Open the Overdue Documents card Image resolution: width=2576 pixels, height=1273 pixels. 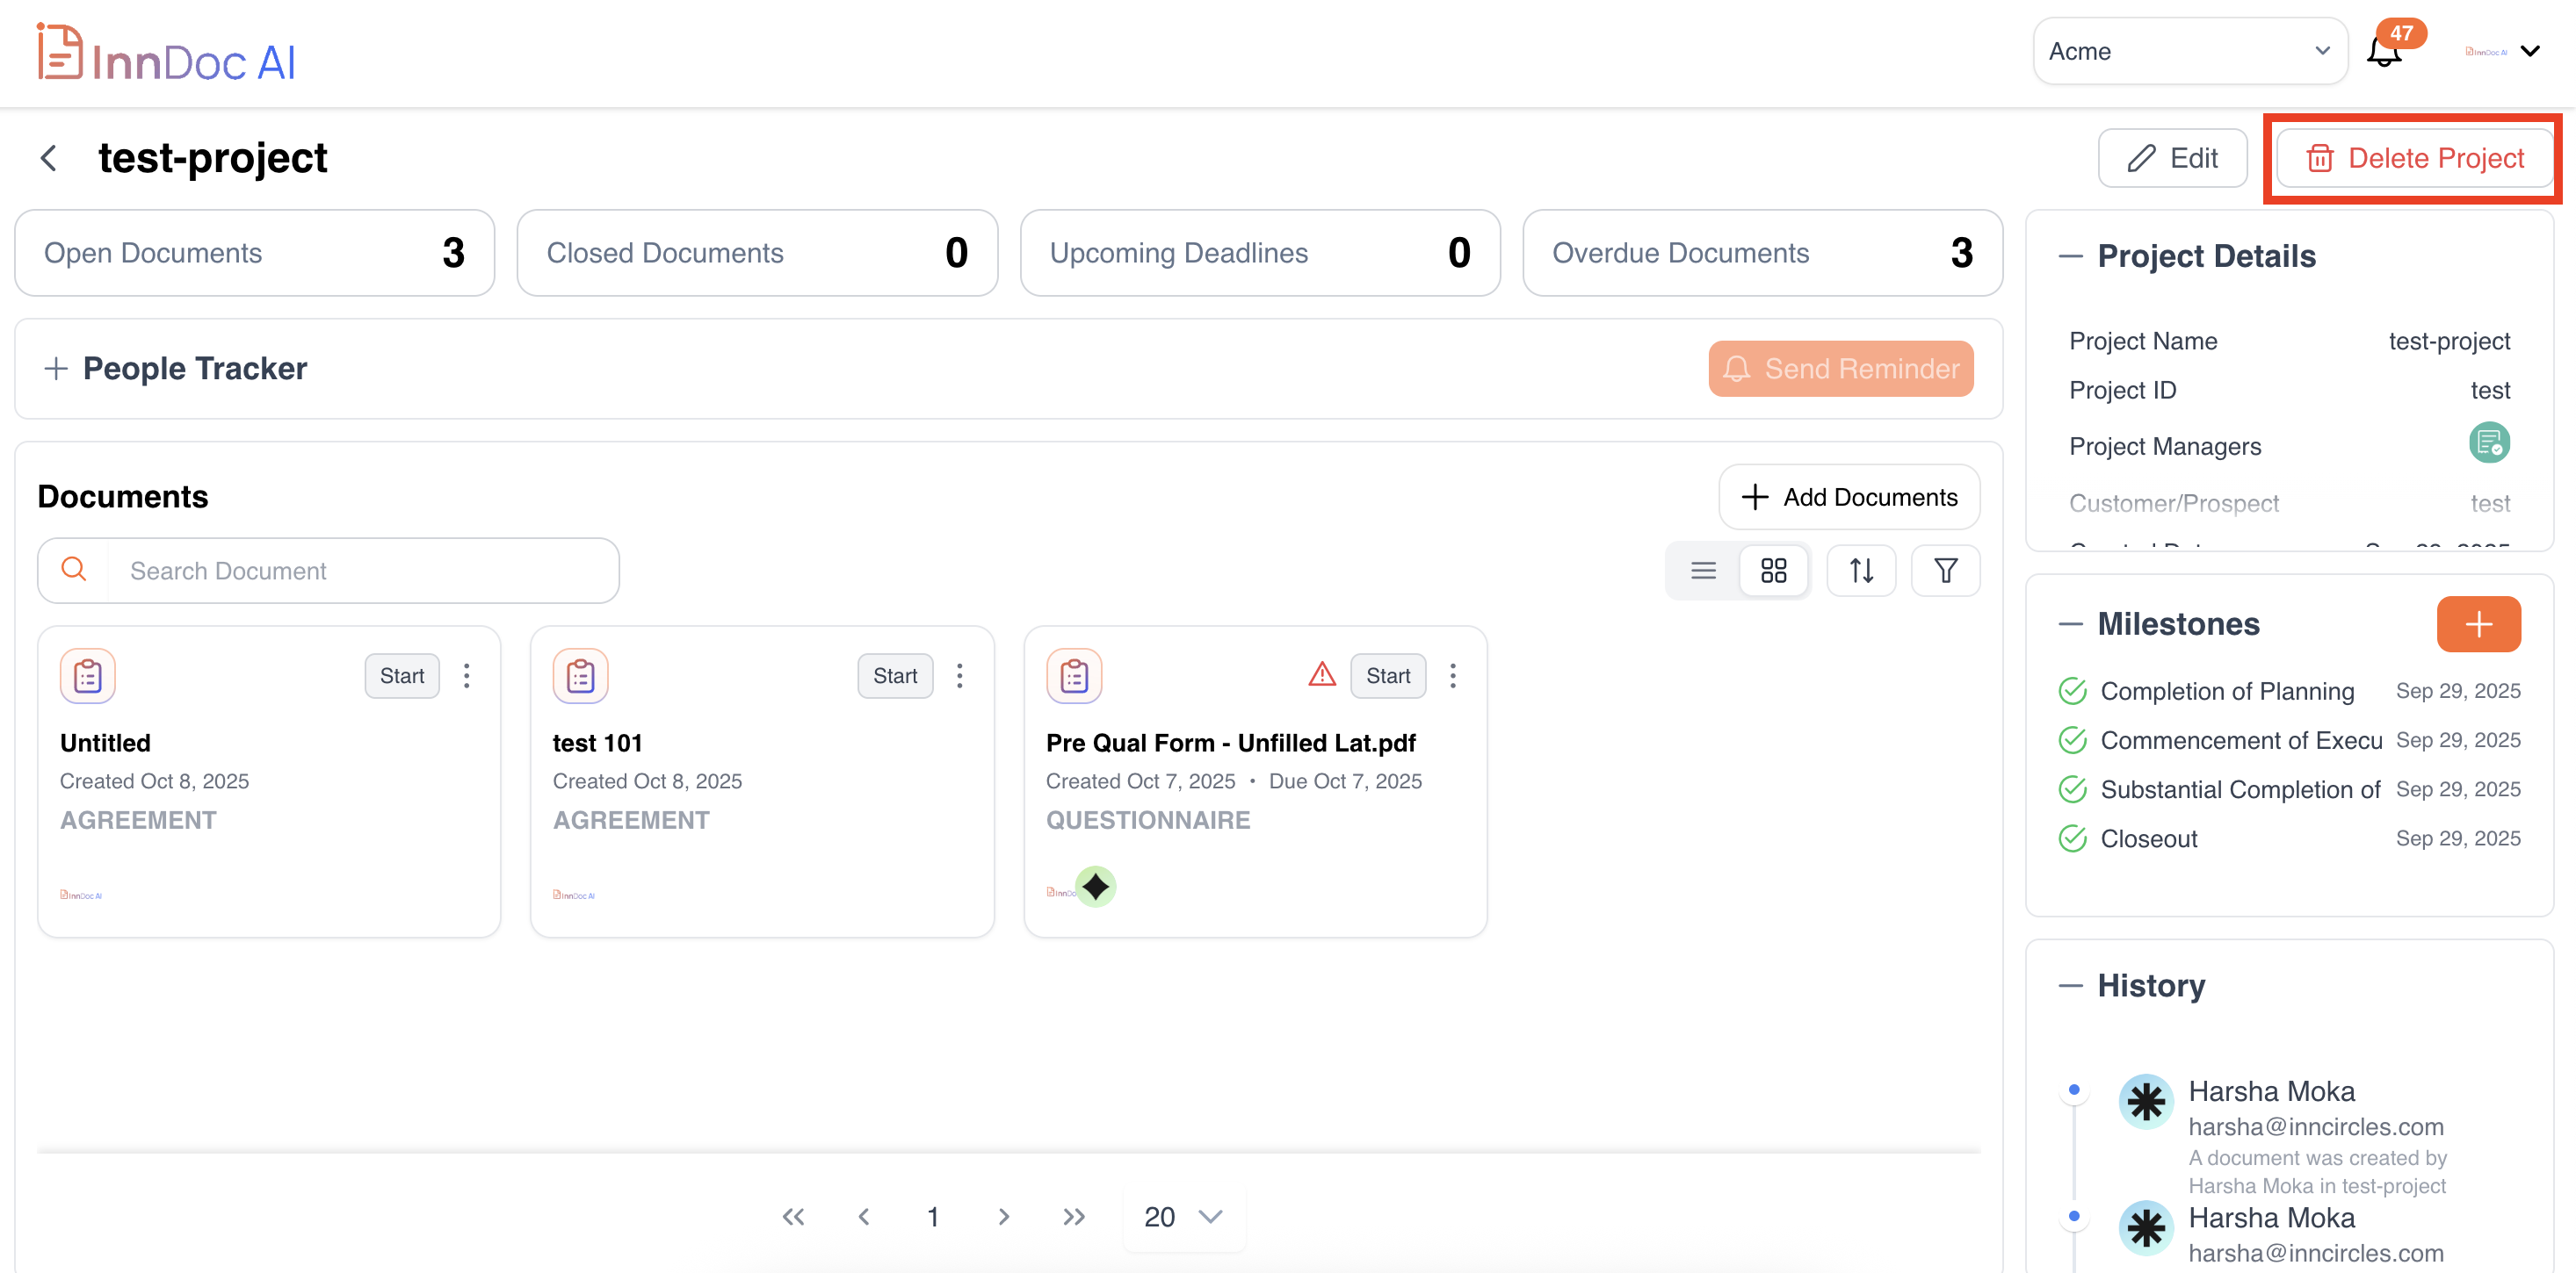1761,253
